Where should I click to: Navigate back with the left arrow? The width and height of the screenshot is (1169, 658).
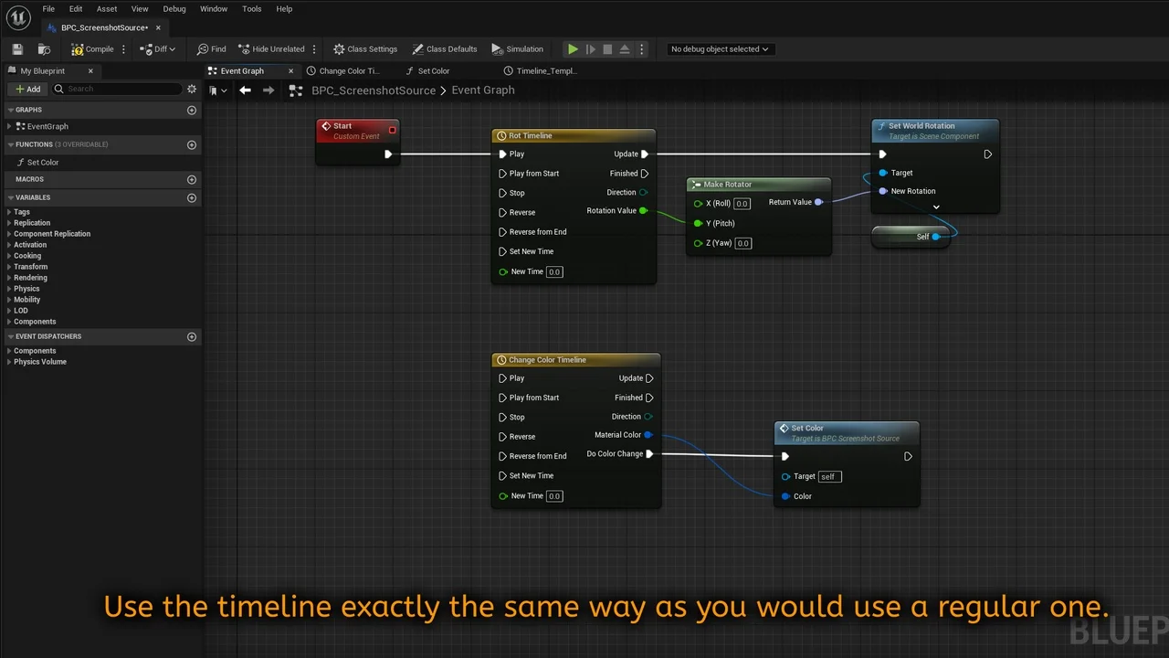pos(245,90)
